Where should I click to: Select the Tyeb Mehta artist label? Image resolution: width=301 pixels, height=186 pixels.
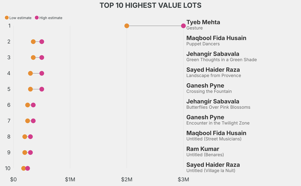tap(203, 22)
